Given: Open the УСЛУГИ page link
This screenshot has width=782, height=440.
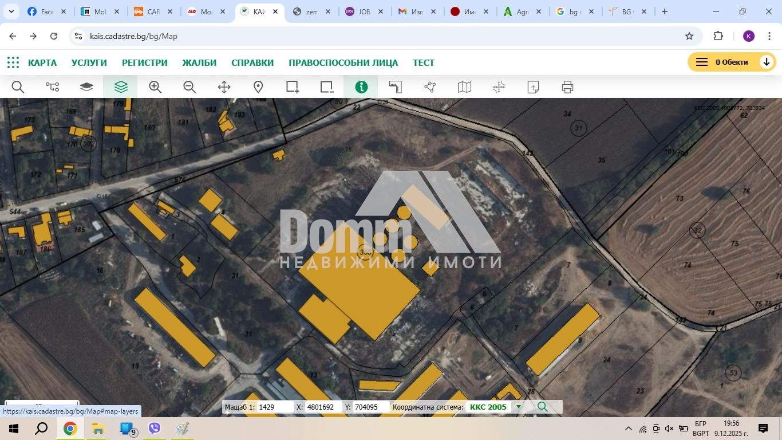Looking at the screenshot, I should (89, 63).
